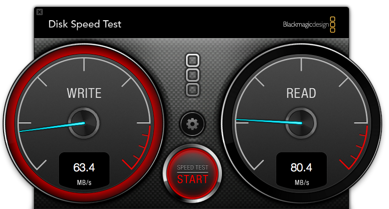Click the Disk Speed Test title
This screenshot has width=389, height=209.
(x=85, y=24)
